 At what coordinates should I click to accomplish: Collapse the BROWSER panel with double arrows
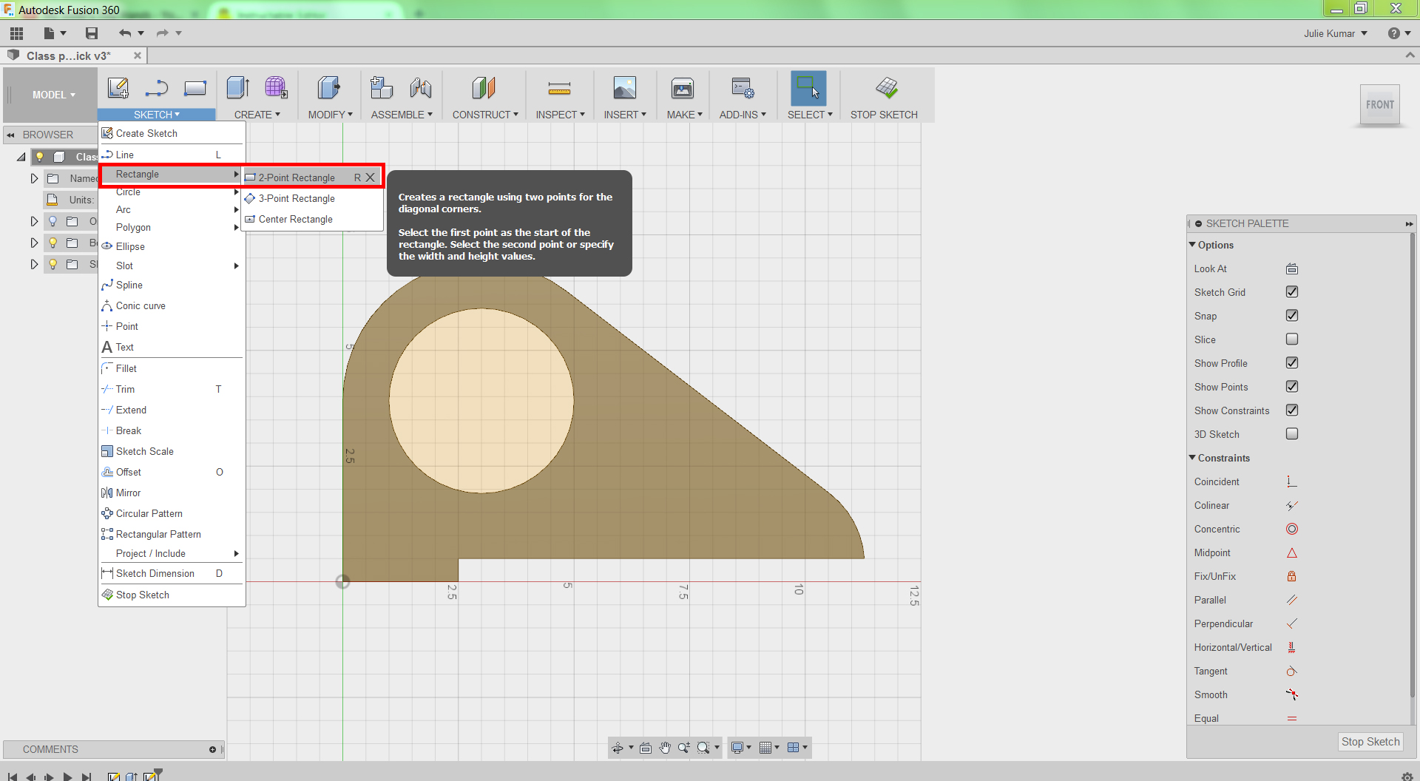pyautogui.click(x=11, y=135)
